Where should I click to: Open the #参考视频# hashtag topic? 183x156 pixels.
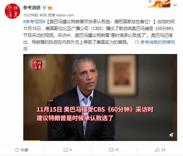click(34, 22)
